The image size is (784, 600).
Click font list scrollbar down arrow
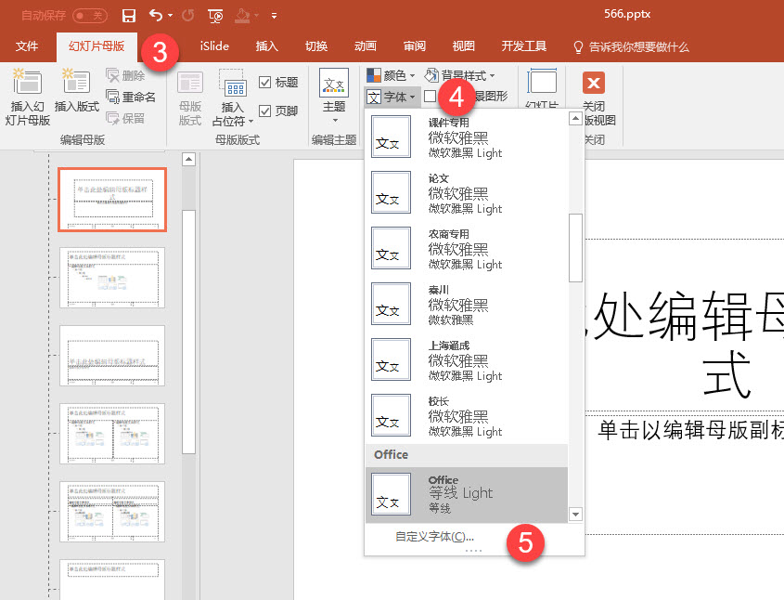[x=576, y=514]
